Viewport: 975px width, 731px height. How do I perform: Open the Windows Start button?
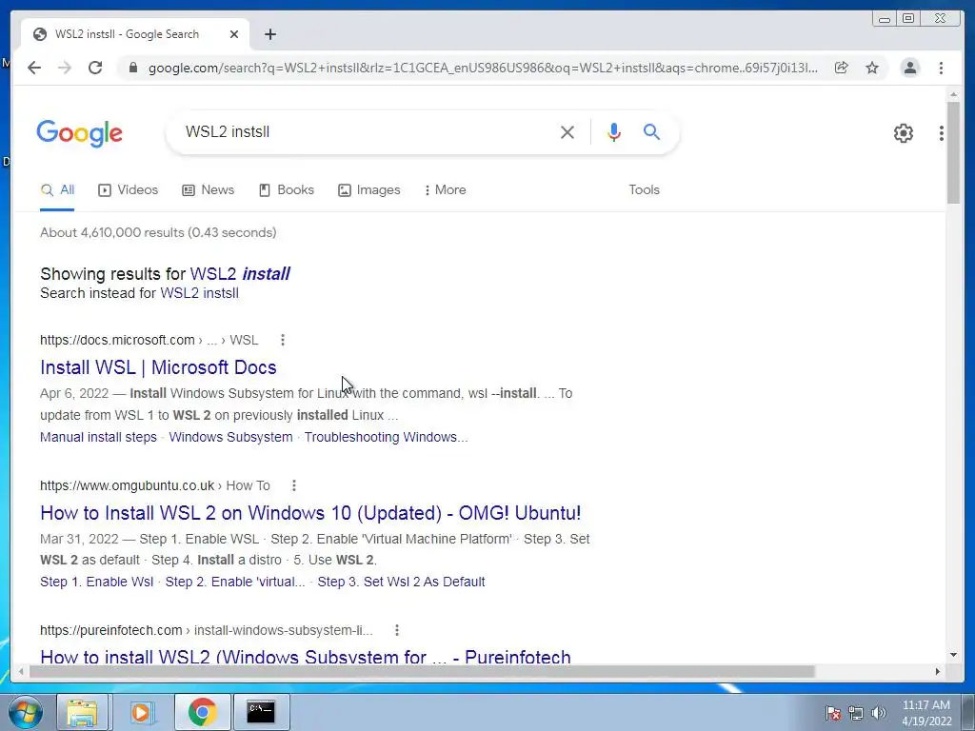click(x=26, y=712)
